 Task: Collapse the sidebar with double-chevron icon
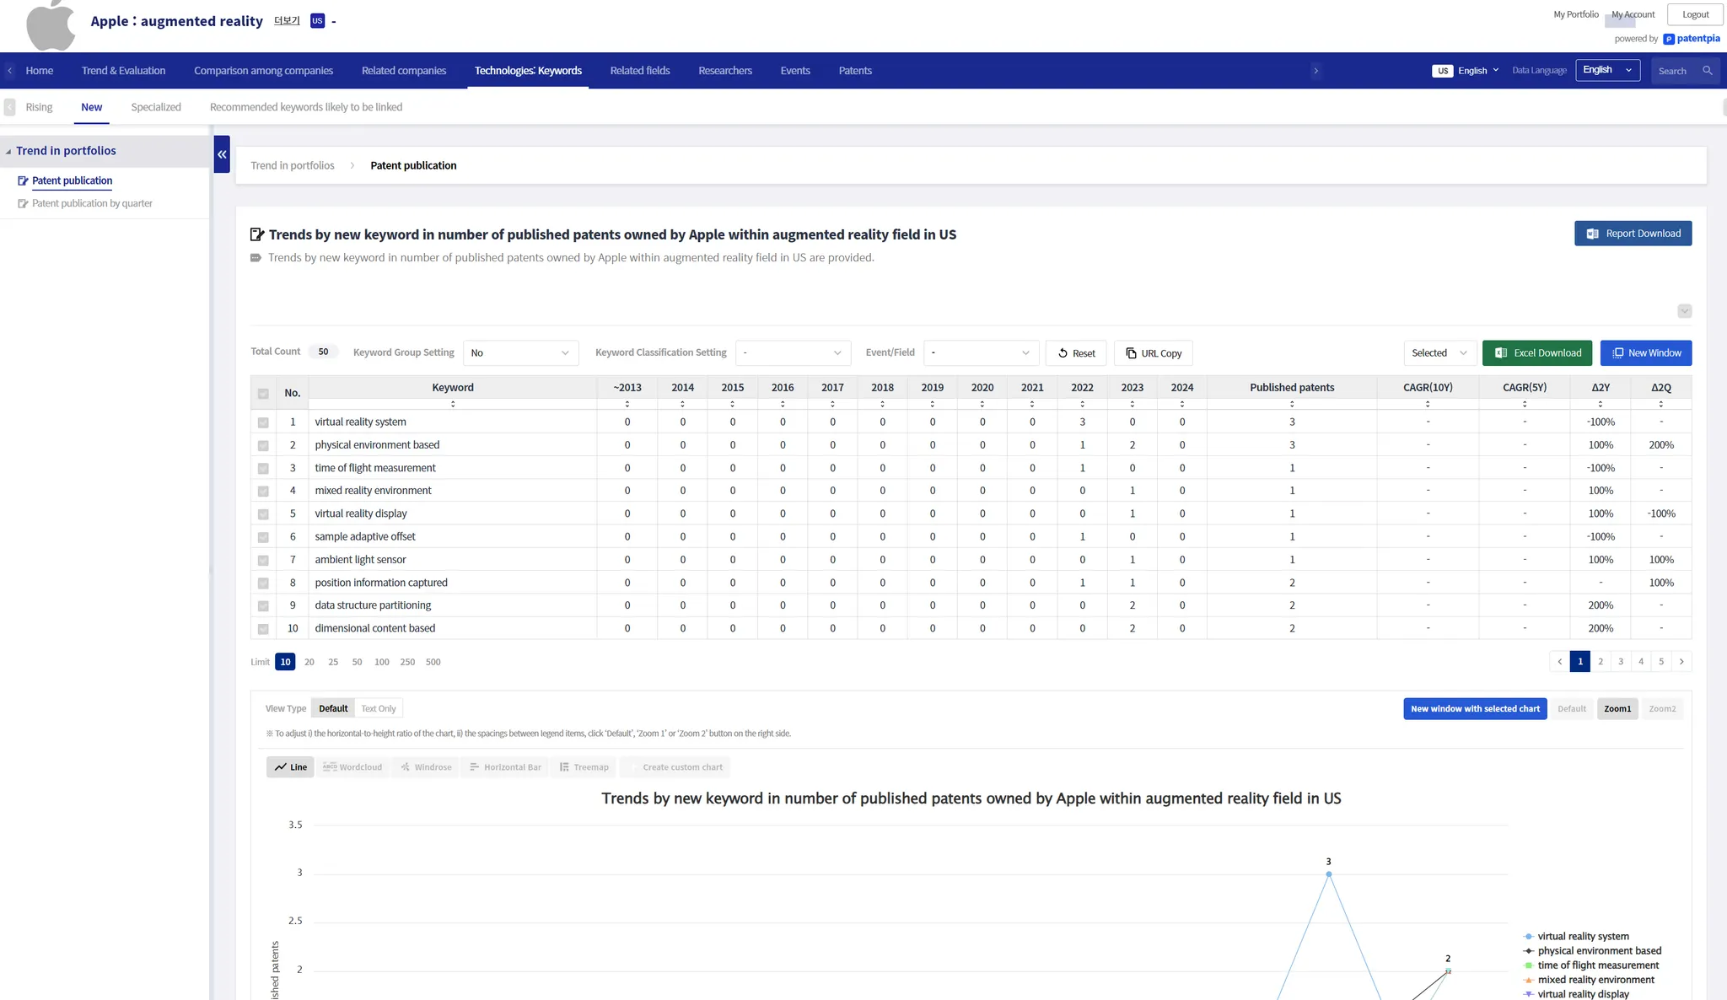click(222, 154)
